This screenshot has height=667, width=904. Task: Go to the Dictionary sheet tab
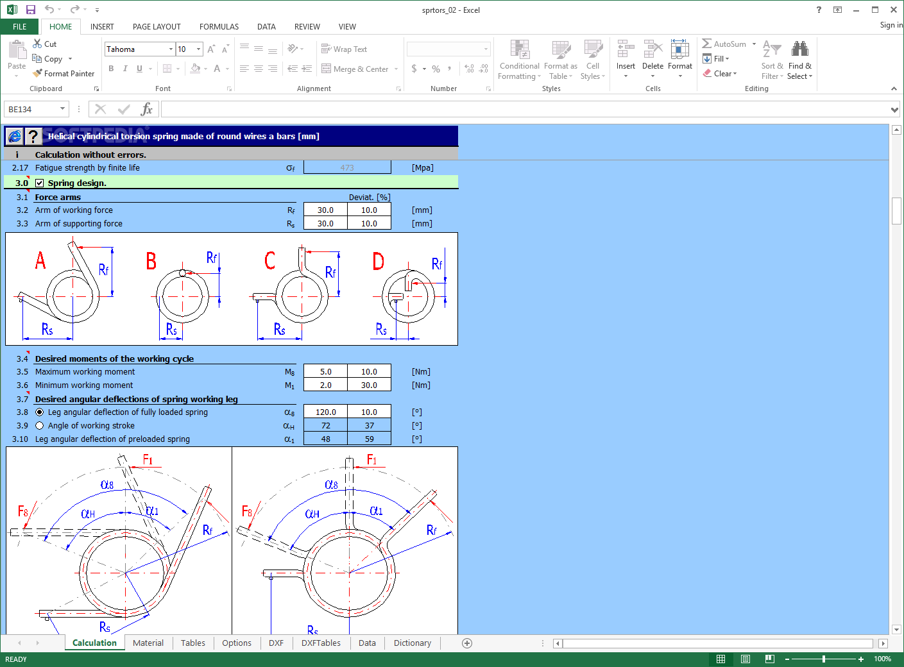coord(413,643)
